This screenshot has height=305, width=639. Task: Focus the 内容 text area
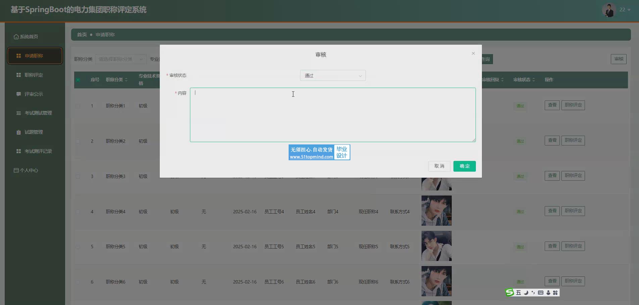point(333,115)
